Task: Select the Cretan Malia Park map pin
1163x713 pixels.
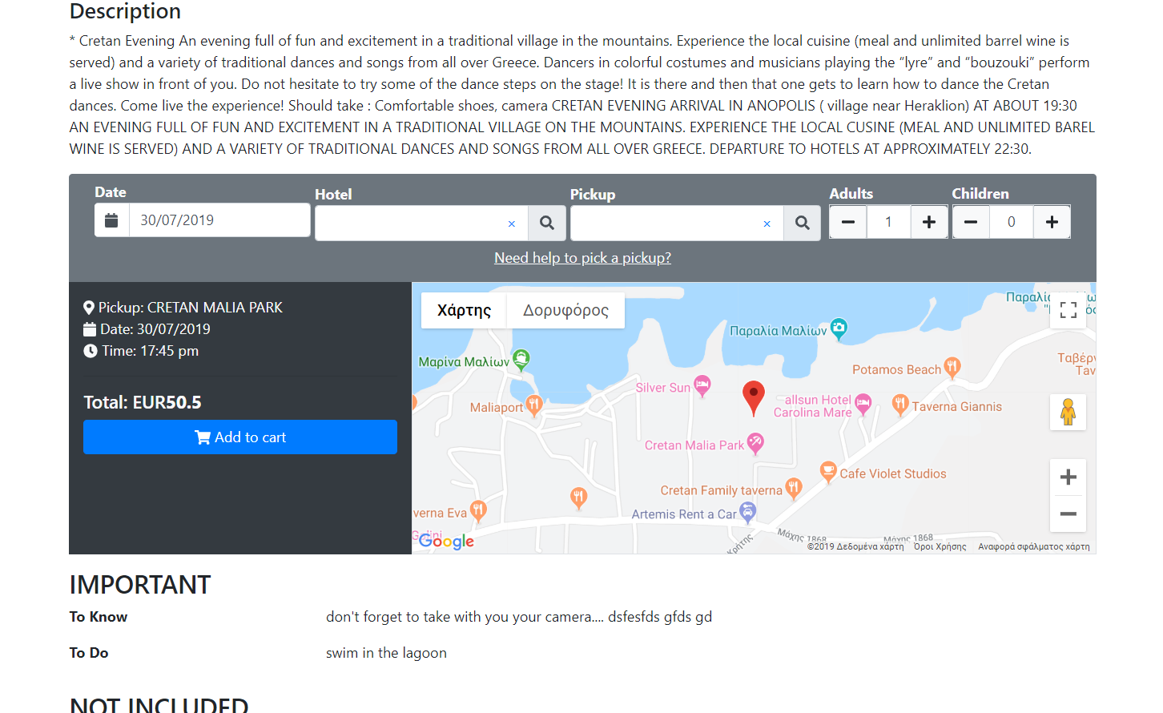Action: [755, 442]
